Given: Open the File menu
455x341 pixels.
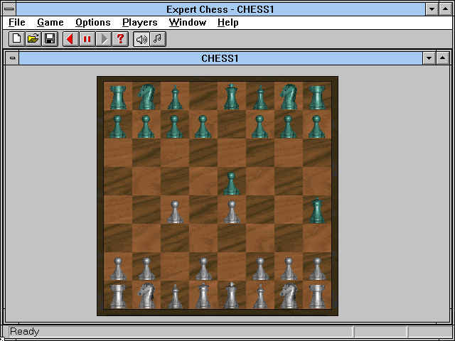Looking at the screenshot, I should pos(17,23).
